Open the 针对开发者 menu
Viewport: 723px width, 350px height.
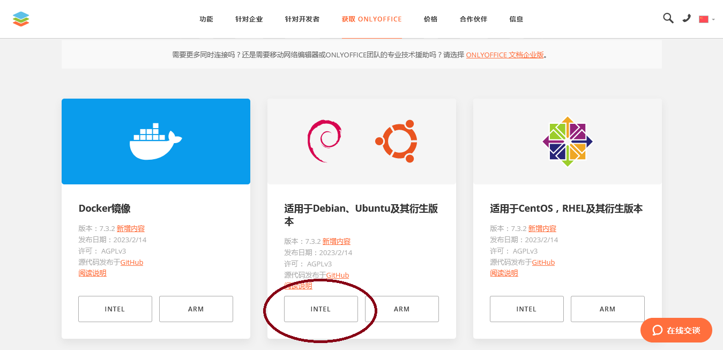[x=302, y=19]
